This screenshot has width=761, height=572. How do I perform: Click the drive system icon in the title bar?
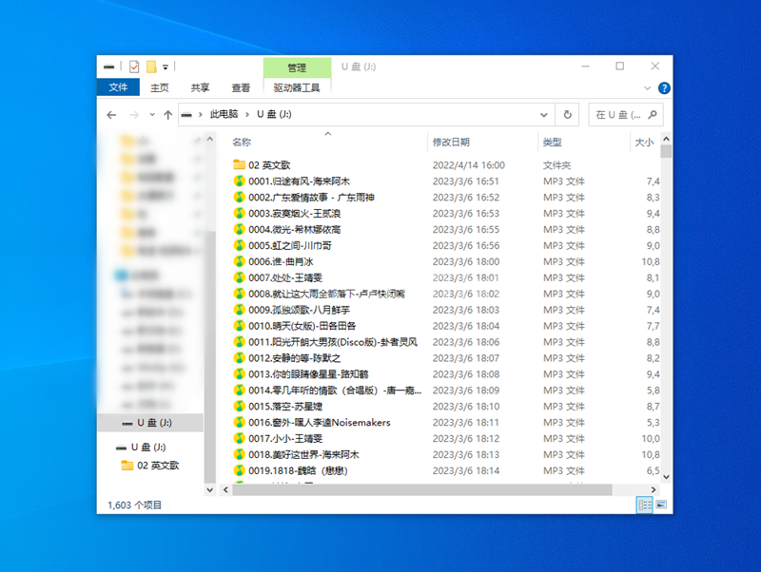(x=109, y=67)
